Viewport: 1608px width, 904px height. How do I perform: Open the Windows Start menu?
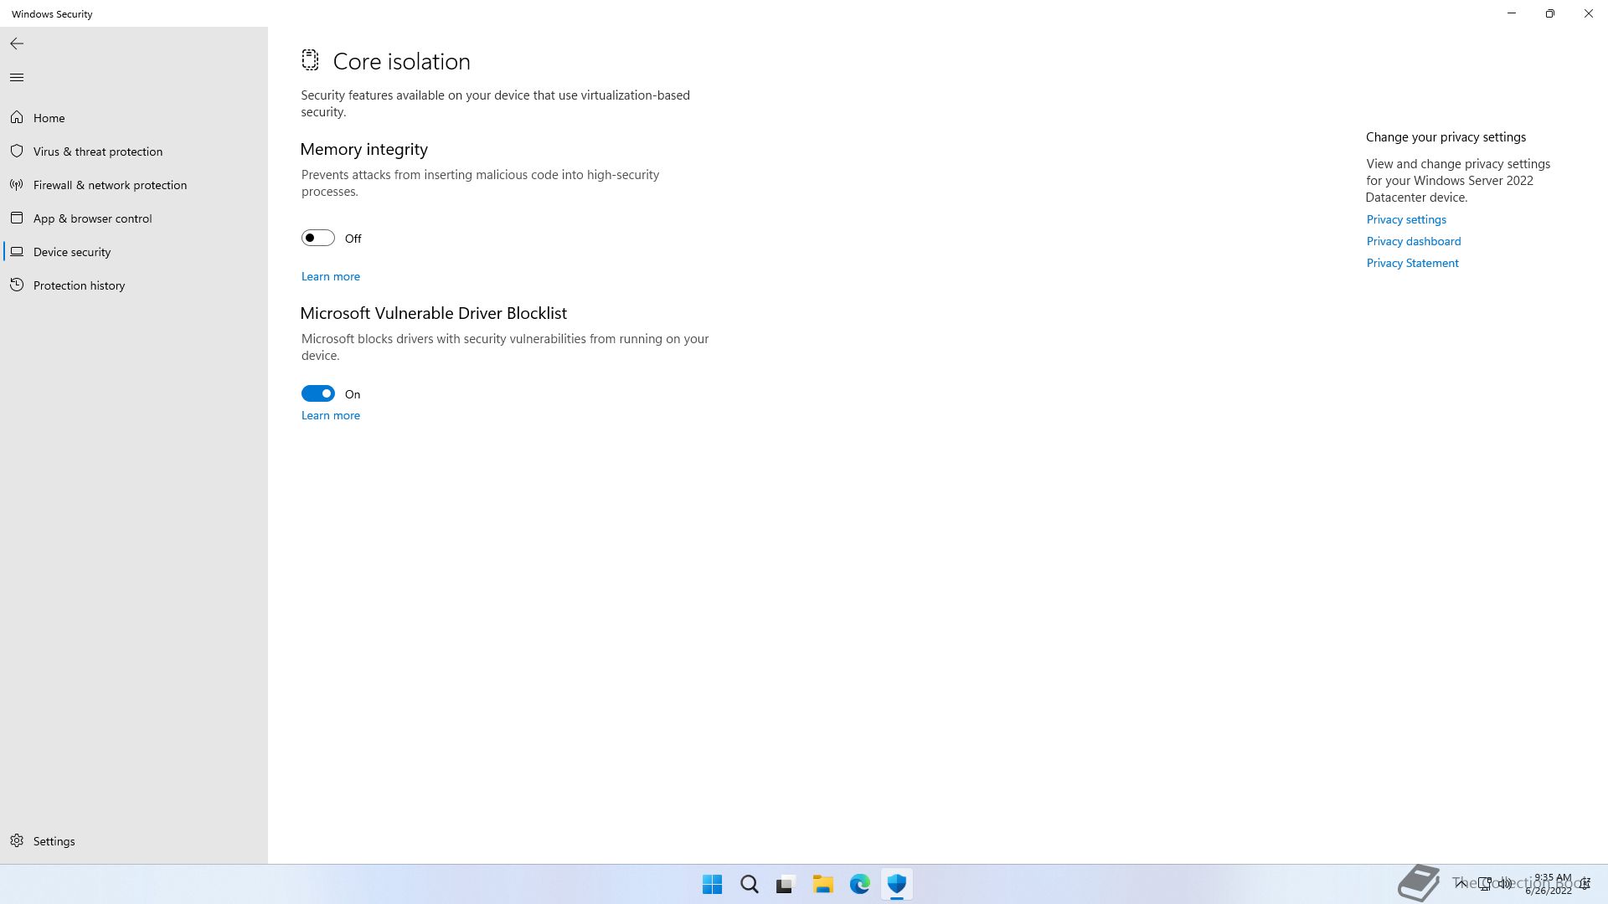point(713,884)
